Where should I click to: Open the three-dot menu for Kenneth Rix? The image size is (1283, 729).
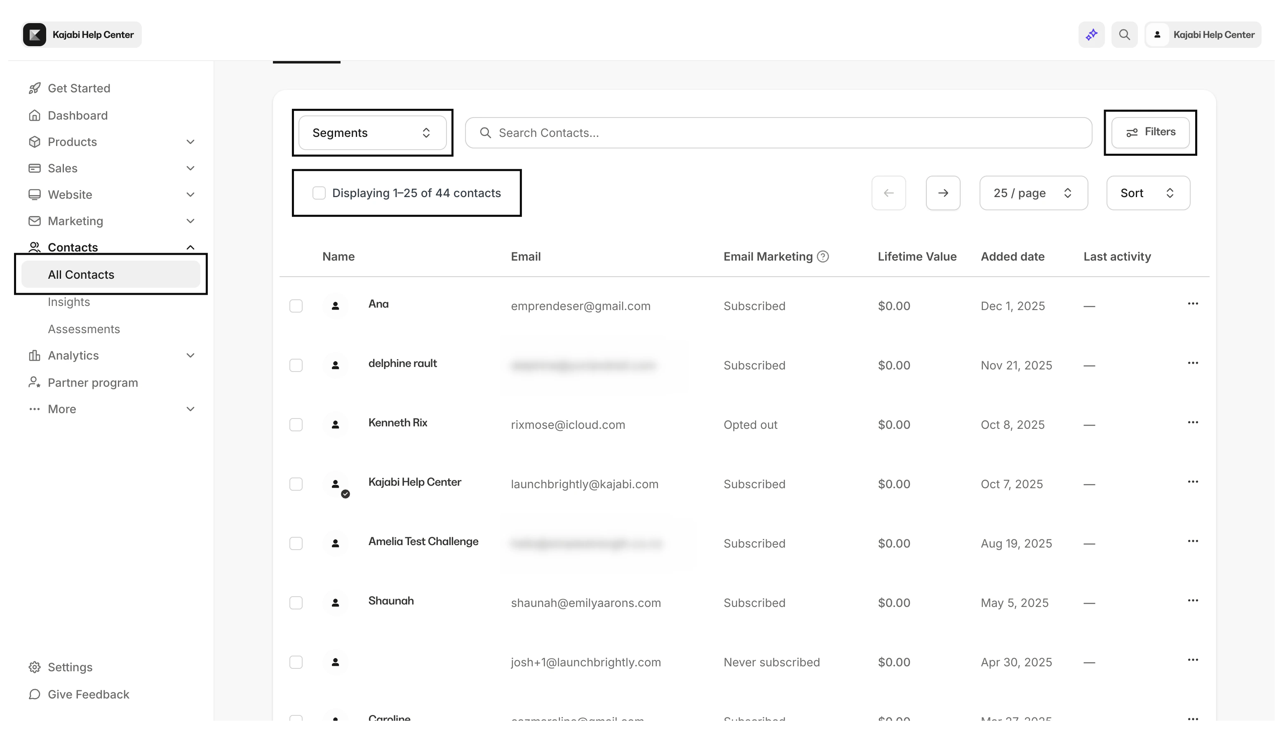(x=1194, y=422)
